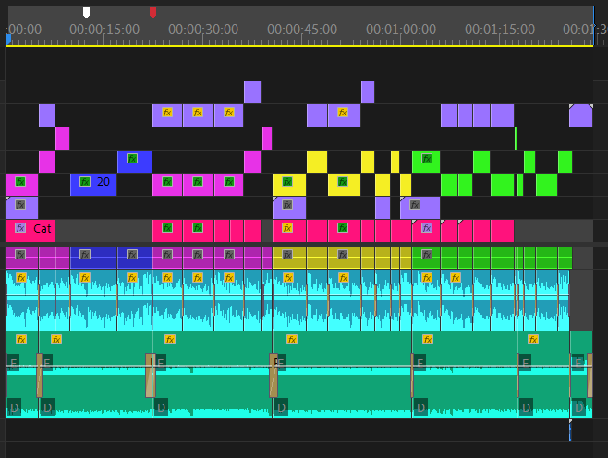Select the white marker on the time ruler
The width and height of the screenshot is (608, 458).
(x=87, y=13)
